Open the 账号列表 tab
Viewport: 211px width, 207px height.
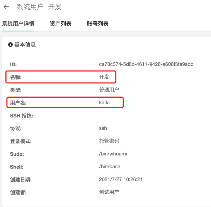[98, 24]
